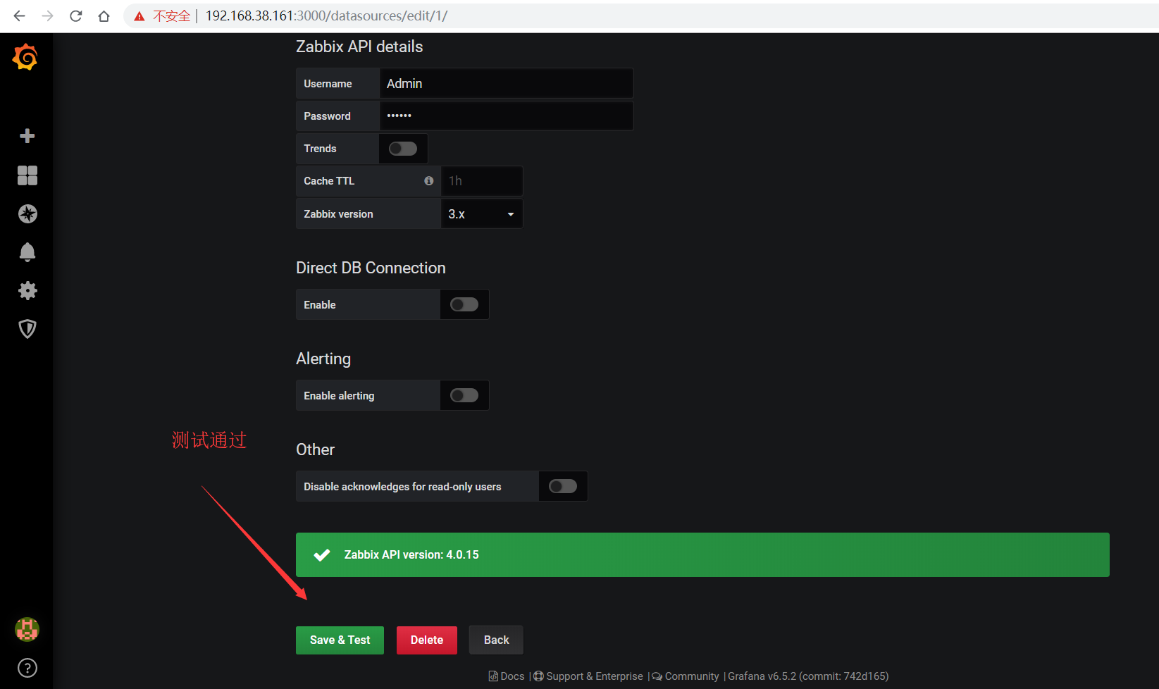This screenshot has width=1159, height=689.
Task: Open Support & Enterprise footer link
Action: (x=588, y=676)
